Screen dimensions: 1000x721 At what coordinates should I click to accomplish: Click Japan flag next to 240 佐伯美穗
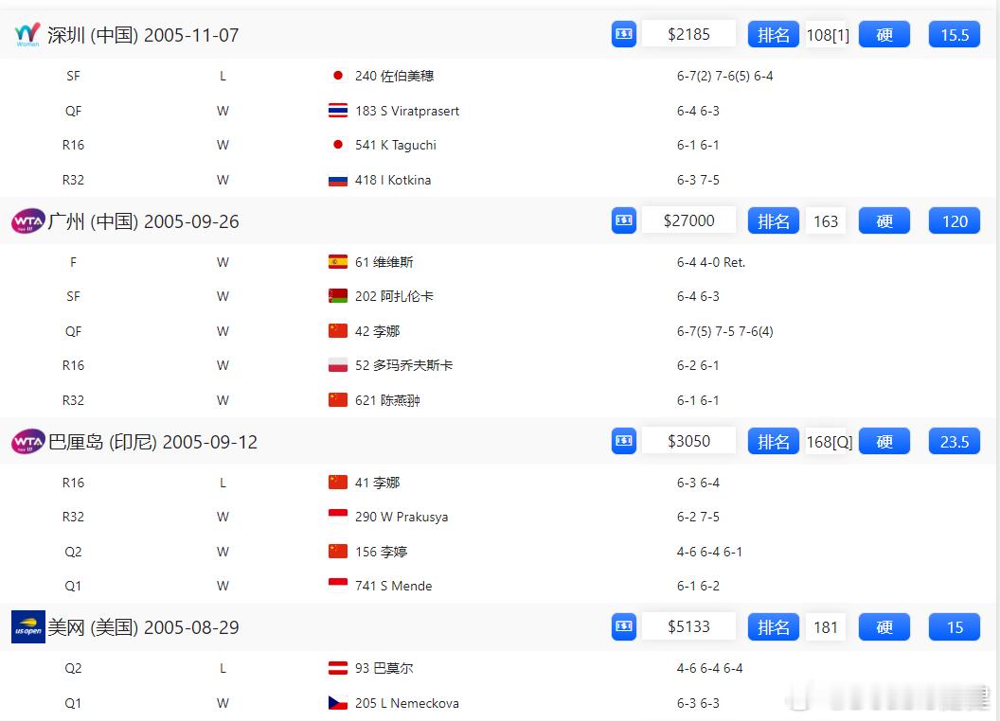click(338, 76)
